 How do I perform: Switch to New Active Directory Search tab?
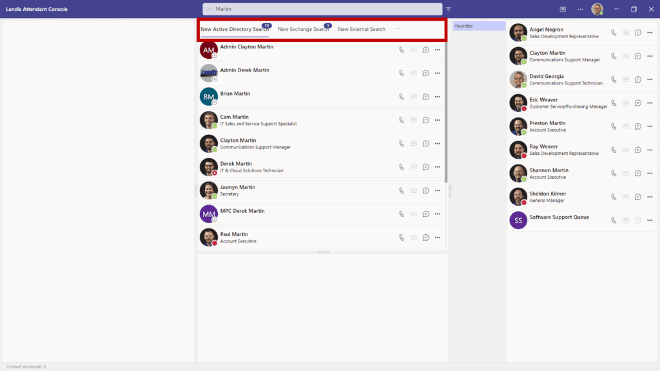coord(235,29)
